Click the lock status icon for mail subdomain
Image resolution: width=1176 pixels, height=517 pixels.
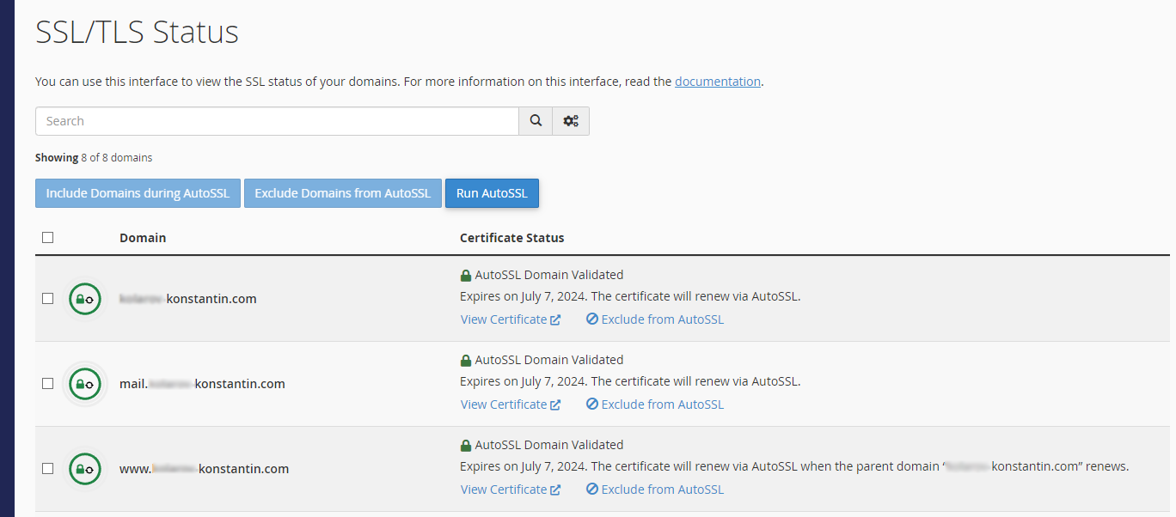pyautogui.click(x=85, y=384)
